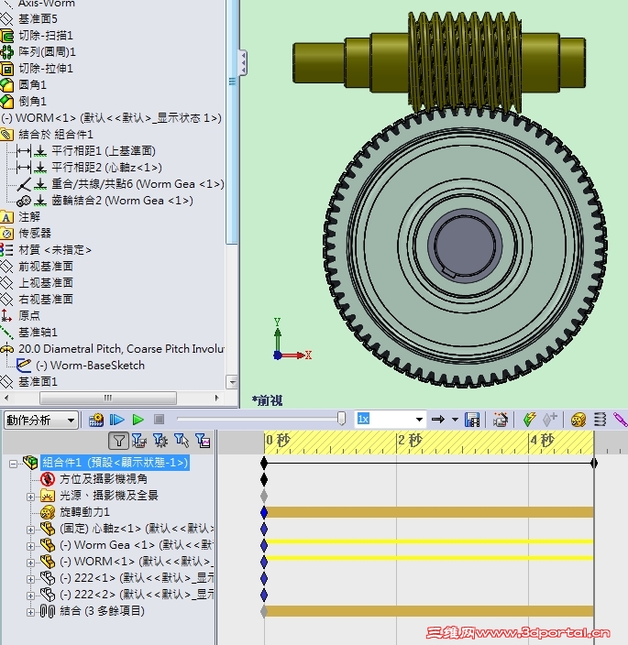Screen dimensions: 628x645
Task: Click the 0 秒 mark on the timeline ruler
Action: point(278,440)
